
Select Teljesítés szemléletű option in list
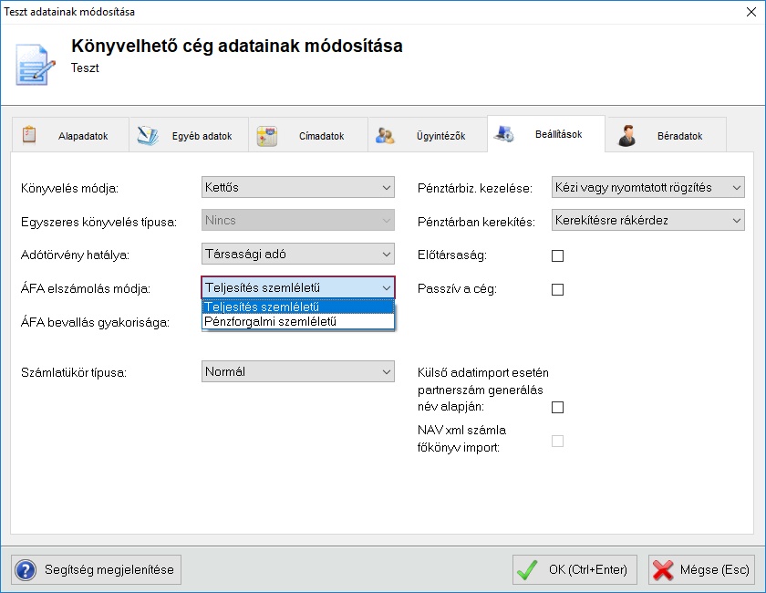coord(263,307)
